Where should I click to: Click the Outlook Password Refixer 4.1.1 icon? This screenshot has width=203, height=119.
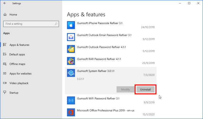[x=71, y=49]
